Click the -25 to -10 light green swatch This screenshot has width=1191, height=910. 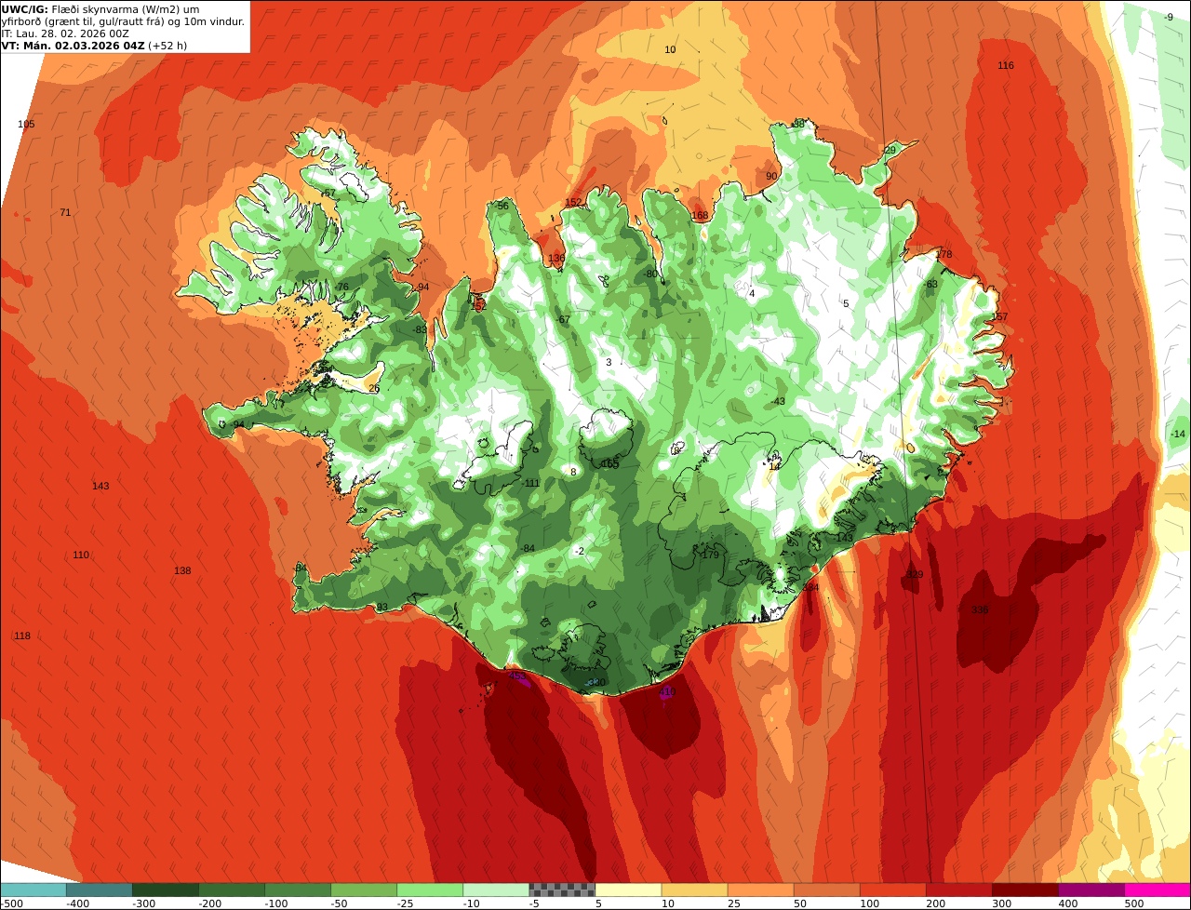[x=430, y=890]
